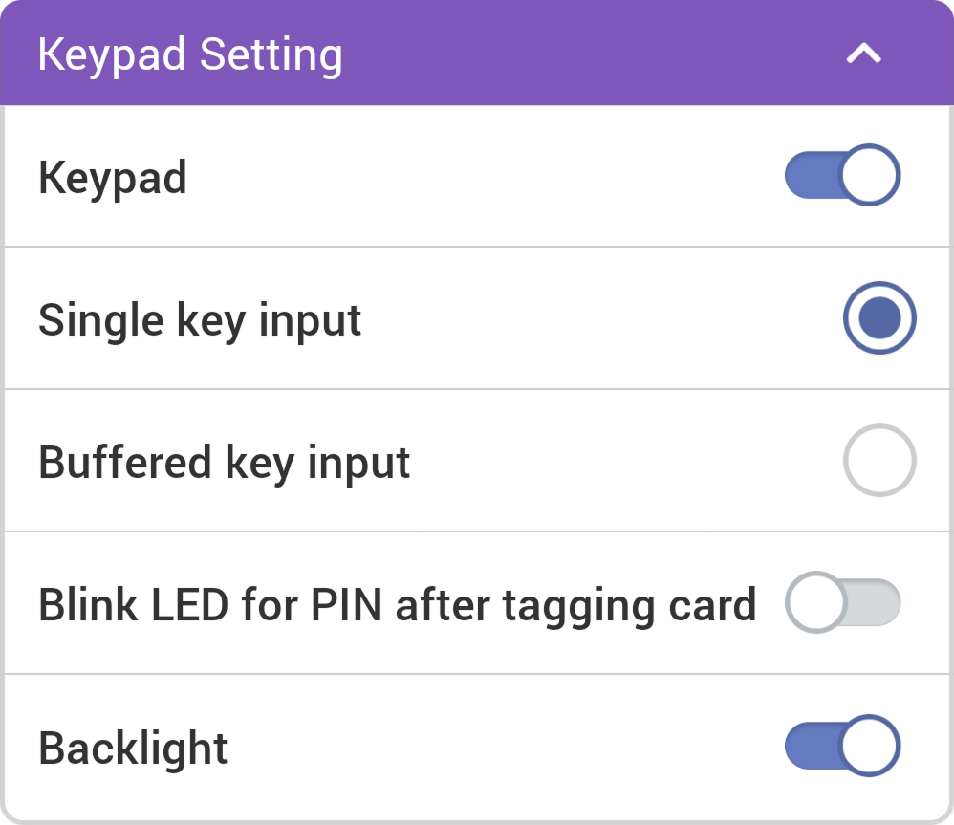Click the Keypad label text
This screenshot has width=954, height=825.
[x=113, y=179]
